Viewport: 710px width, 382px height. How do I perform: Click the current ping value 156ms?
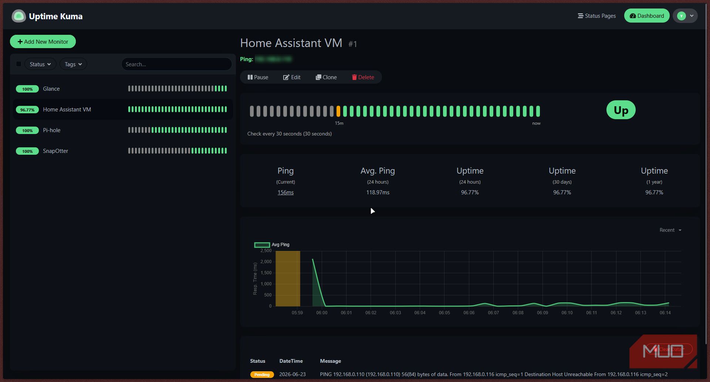click(x=285, y=192)
